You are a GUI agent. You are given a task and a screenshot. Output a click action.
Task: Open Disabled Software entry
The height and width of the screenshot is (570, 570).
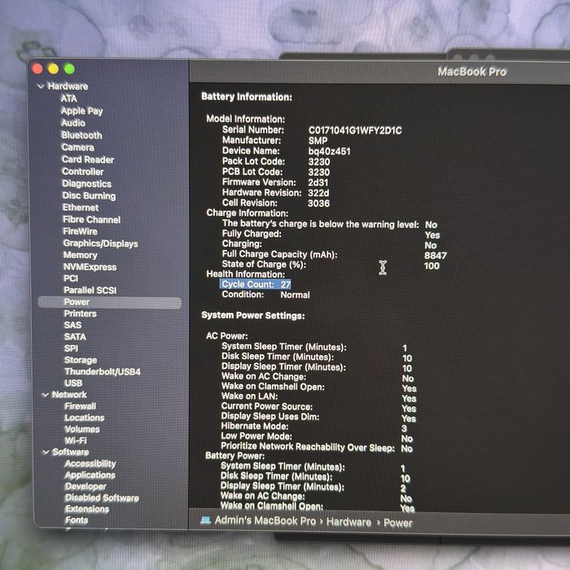[102, 498]
